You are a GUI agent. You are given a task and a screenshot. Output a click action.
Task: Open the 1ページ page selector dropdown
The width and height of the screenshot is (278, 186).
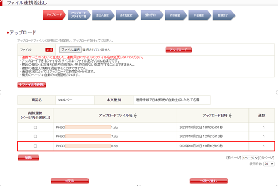(250, 158)
